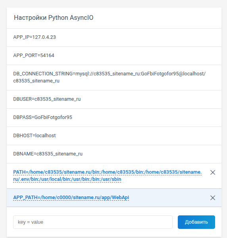Click the Добавить button

point(196,222)
